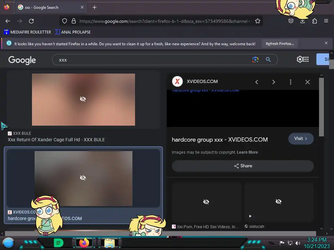Click the Share button
334x250 pixels.
point(243,166)
